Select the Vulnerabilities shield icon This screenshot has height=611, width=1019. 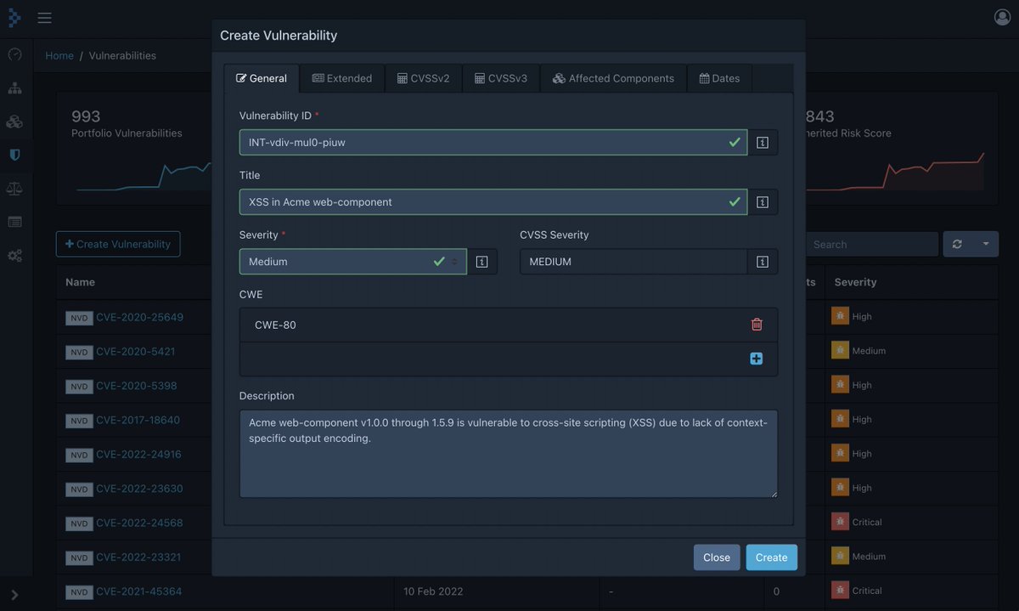pyautogui.click(x=14, y=154)
